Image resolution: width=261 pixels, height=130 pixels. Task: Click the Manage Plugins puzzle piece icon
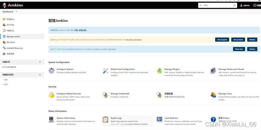click(159, 71)
